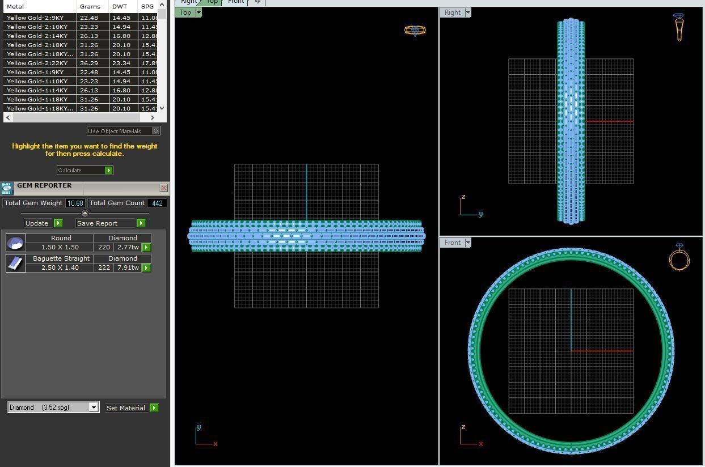Open the Right viewport dropdown arrow

pyautogui.click(x=468, y=12)
